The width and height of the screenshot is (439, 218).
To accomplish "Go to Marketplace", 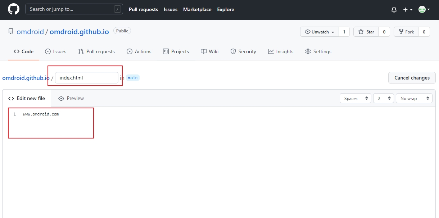I will (197, 10).
